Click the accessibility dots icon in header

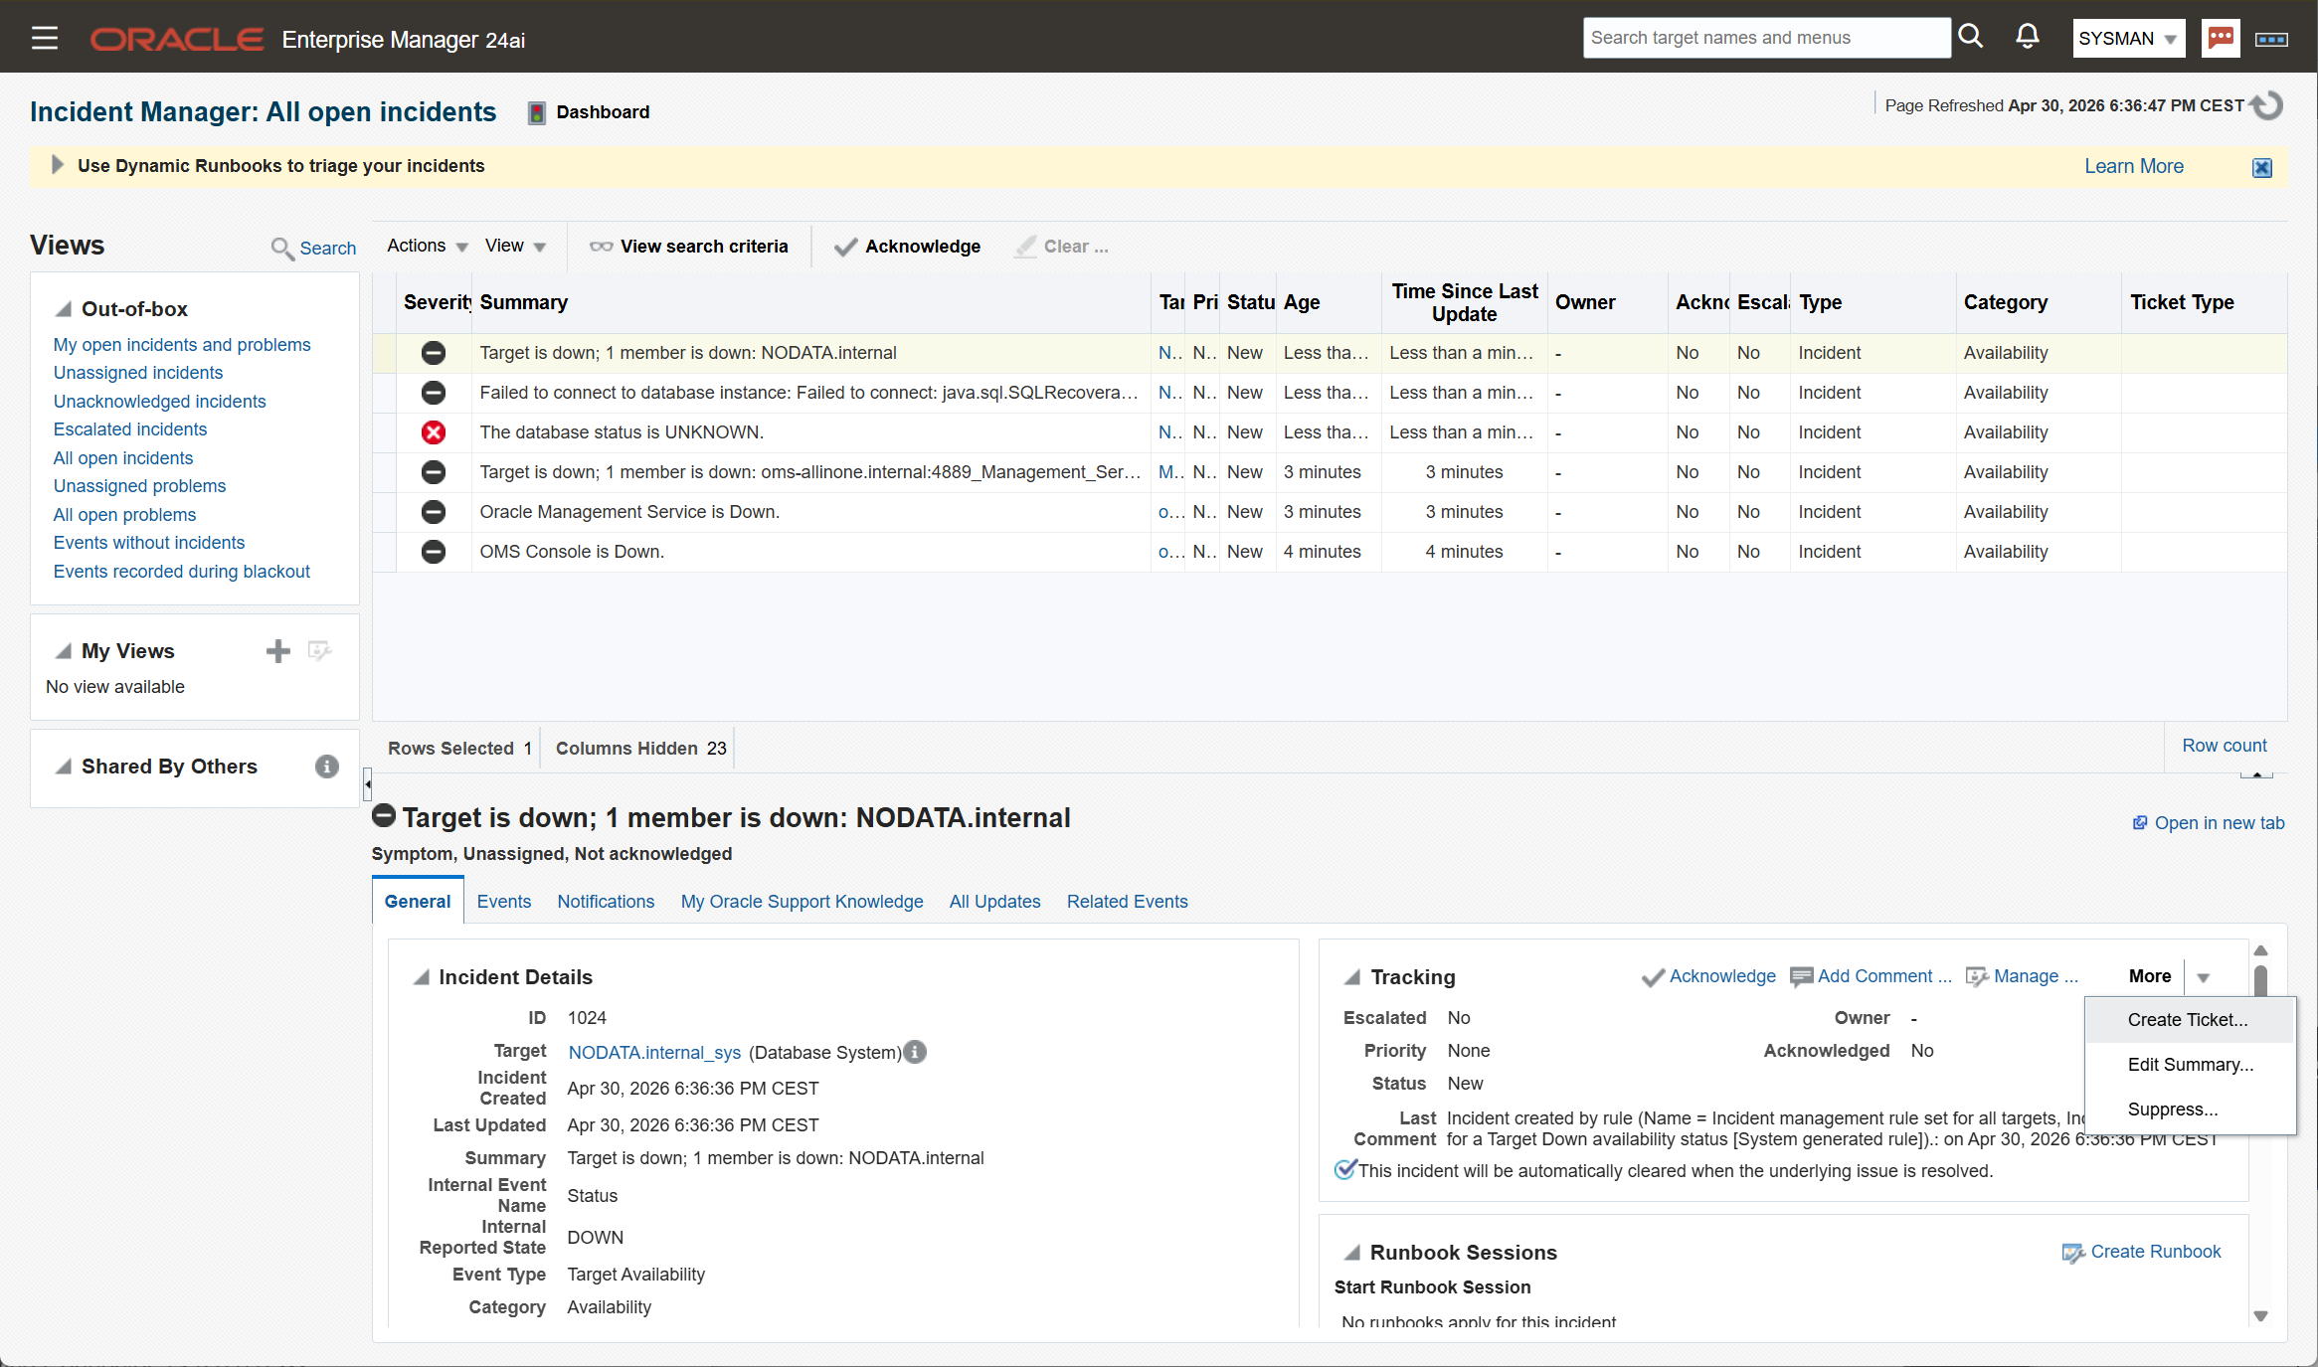pyautogui.click(x=2271, y=39)
